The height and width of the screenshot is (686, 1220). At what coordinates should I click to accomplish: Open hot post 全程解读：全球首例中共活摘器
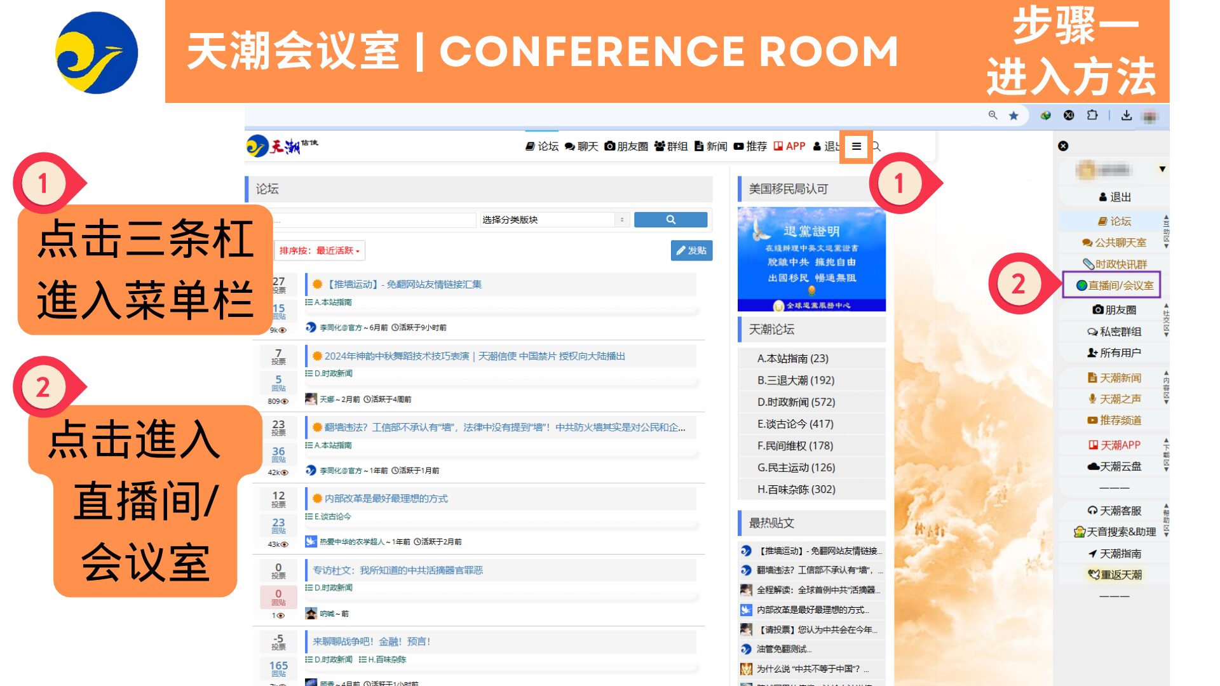(x=818, y=590)
